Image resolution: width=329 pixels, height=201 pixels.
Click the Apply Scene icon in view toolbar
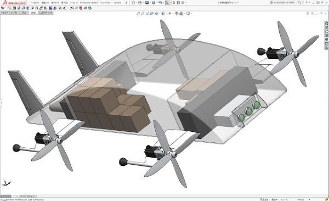click(x=181, y=14)
